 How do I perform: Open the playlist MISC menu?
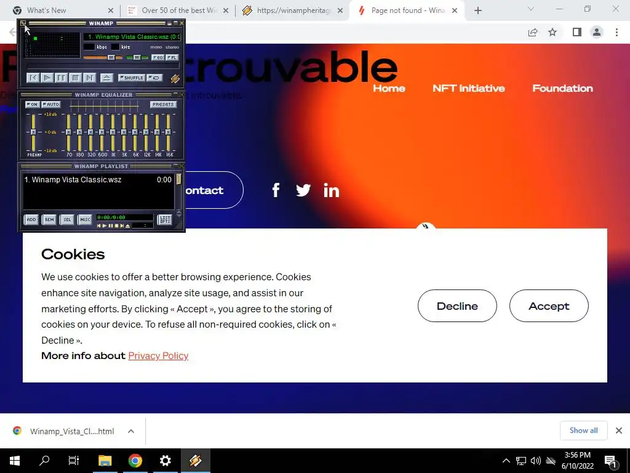click(85, 220)
